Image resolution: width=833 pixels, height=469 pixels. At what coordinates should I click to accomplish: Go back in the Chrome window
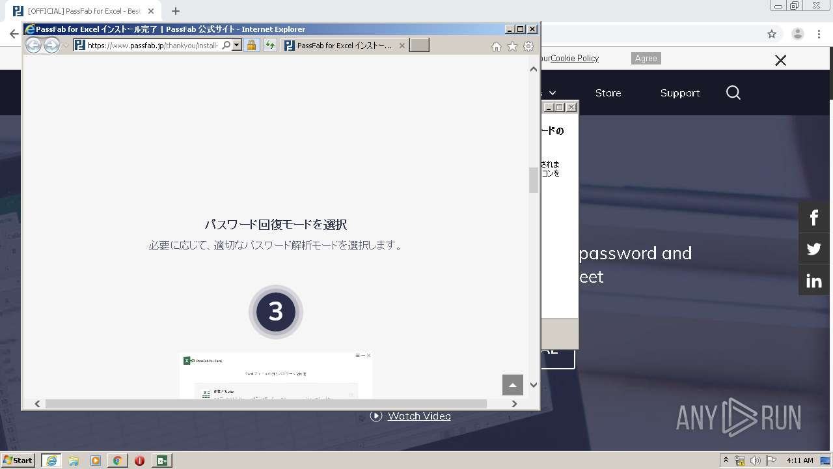14,34
